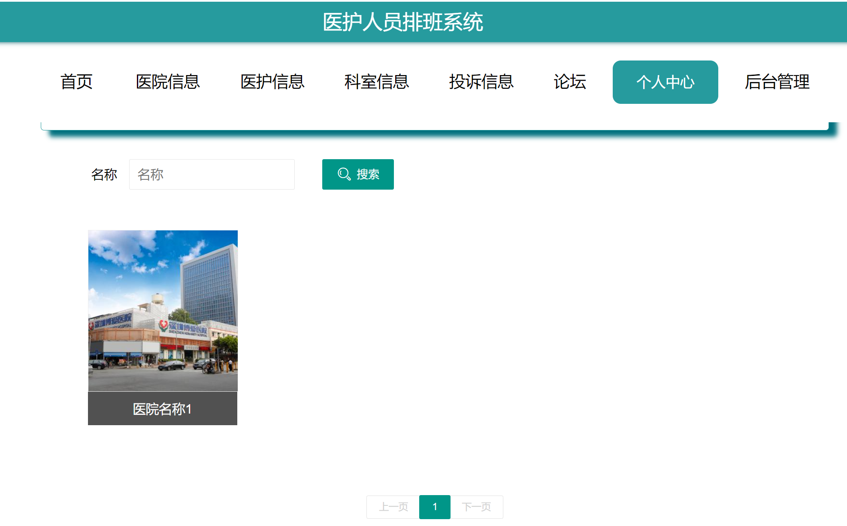Go to the previous page with 上一页

click(x=392, y=506)
